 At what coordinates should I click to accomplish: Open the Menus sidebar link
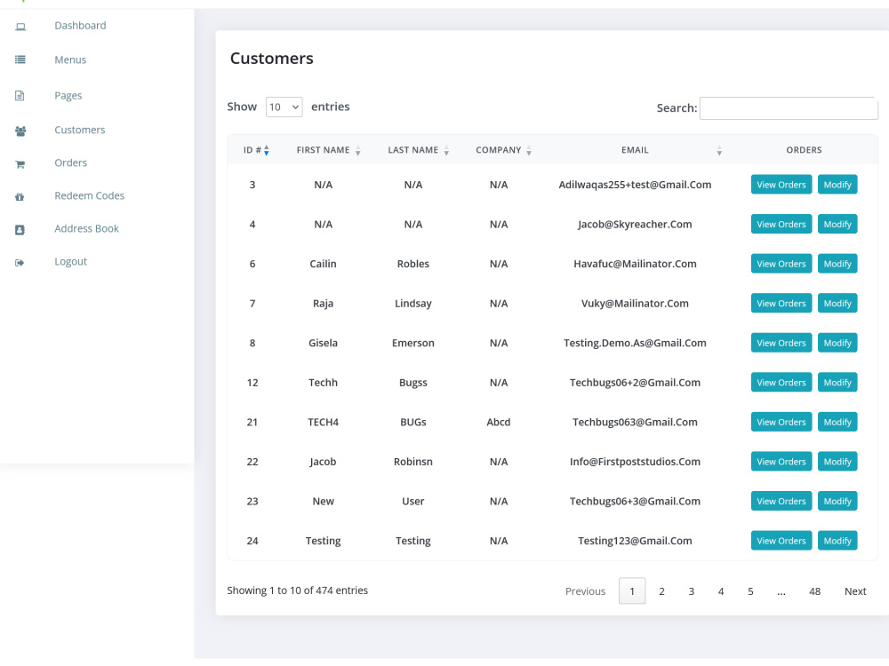tap(70, 59)
